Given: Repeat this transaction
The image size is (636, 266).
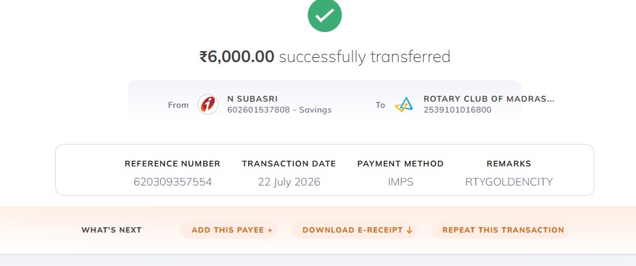Looking at the screenshot, I should pos(500,230).
